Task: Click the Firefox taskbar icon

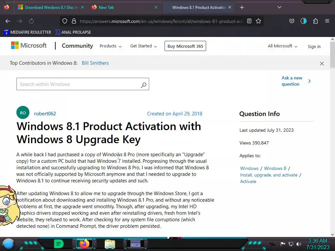Action: [84, 244]
